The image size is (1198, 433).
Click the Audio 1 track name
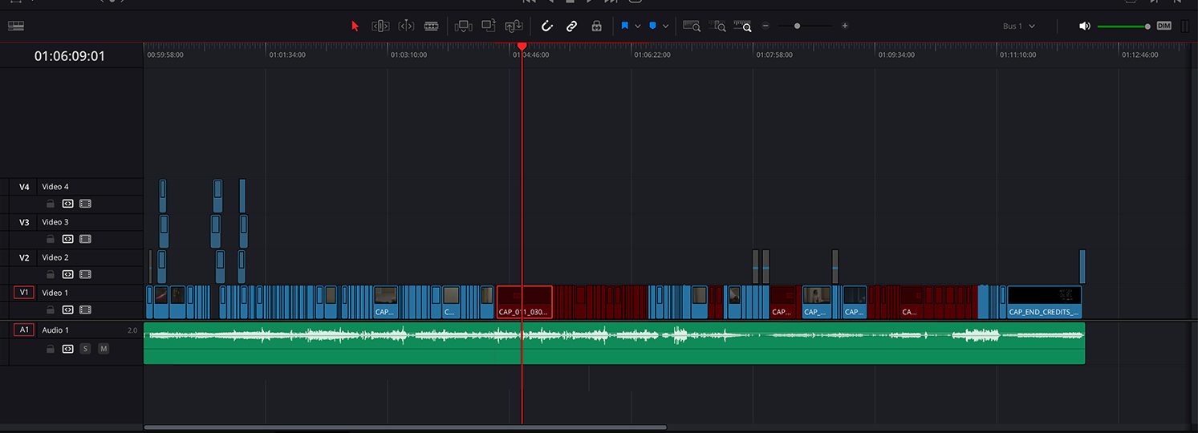55,330
